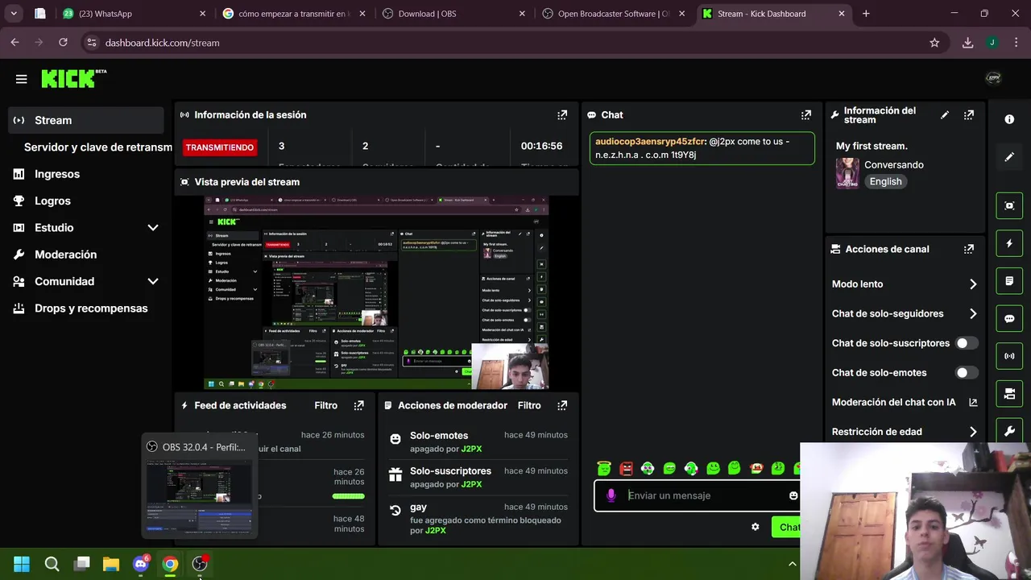Toggle stream preview widget in right sidebar
Viewport: 1031px width, 580px height.
click(1009, 205)
